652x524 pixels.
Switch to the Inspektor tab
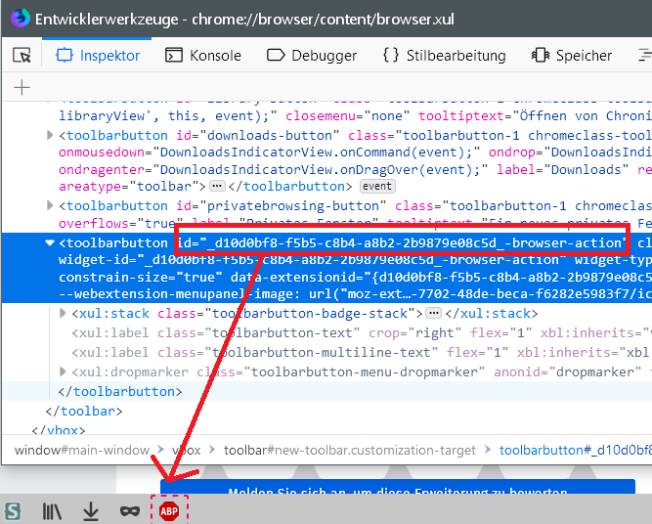pos(98,56)
